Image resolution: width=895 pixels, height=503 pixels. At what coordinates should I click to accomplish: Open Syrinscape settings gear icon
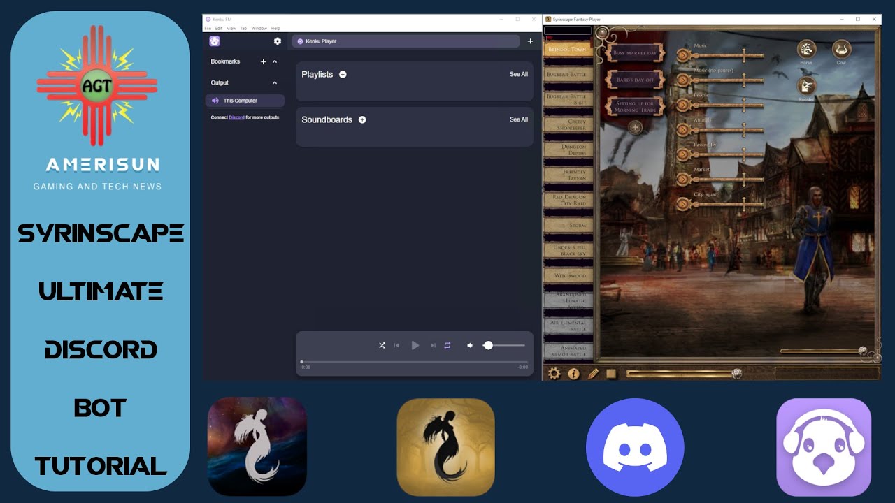[x=554, y=374]
